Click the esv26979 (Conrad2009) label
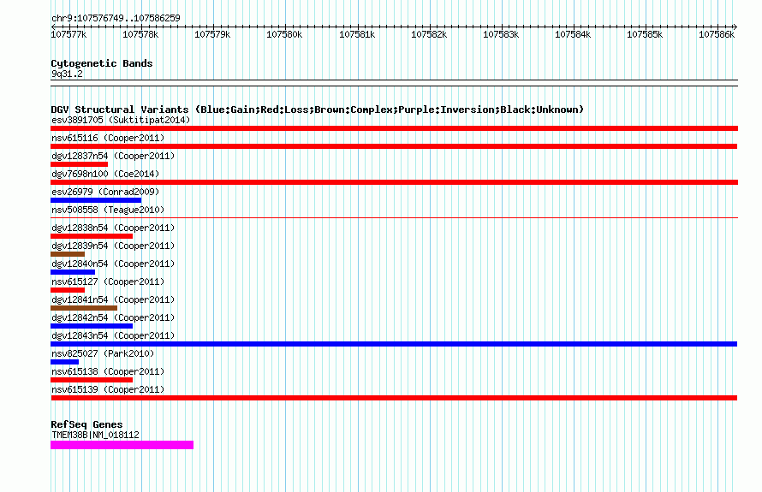762x492 pixels. click(105, 192)
